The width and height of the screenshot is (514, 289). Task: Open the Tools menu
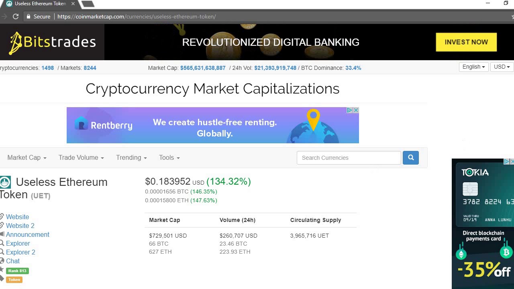tap(169, 158)
